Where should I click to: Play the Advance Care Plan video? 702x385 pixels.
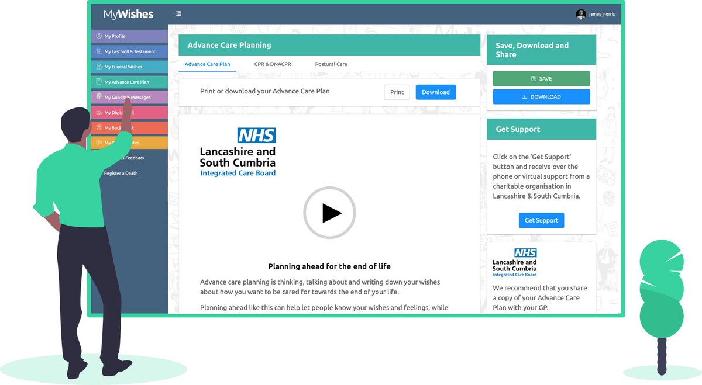(329, 213)
